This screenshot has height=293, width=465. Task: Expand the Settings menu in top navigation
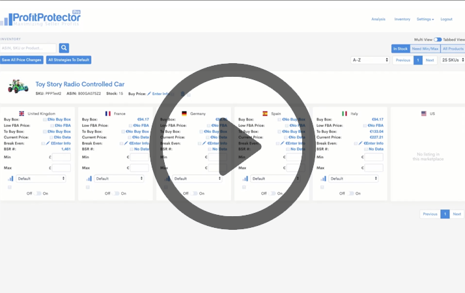(425, 20)
